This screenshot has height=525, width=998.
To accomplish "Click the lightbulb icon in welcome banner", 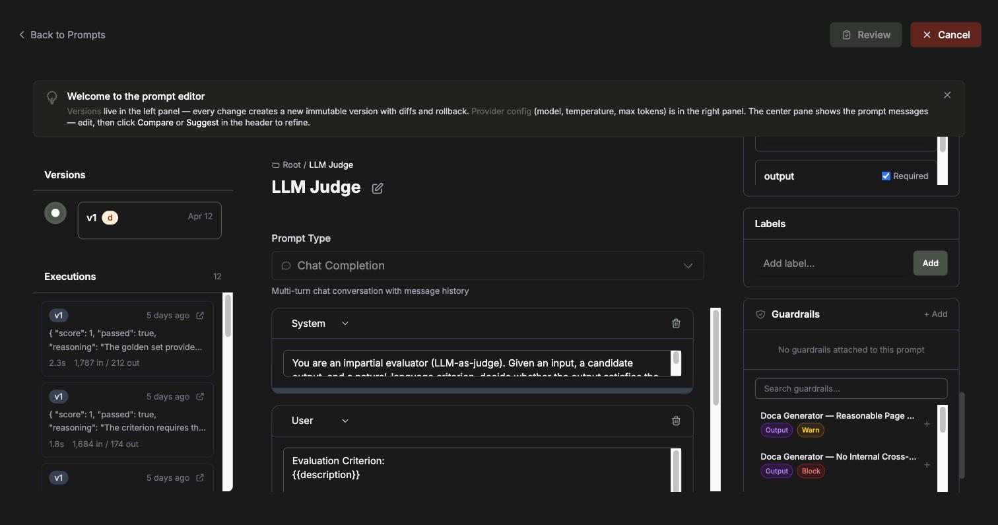I will (x=52, y=98).
